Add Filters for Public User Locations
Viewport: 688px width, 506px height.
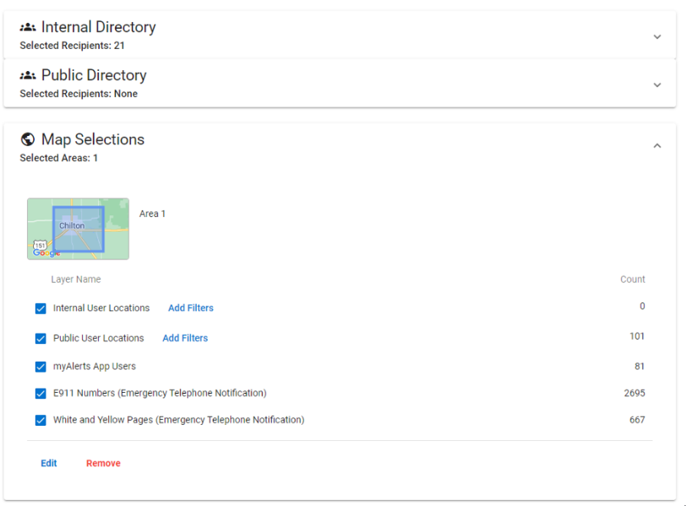pyautogui.click(x=185, y=338)
